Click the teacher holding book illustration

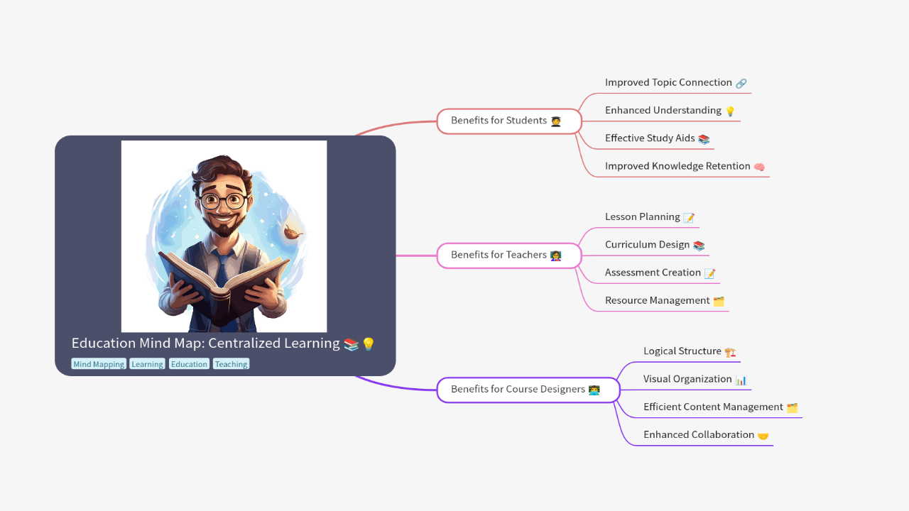224,236
